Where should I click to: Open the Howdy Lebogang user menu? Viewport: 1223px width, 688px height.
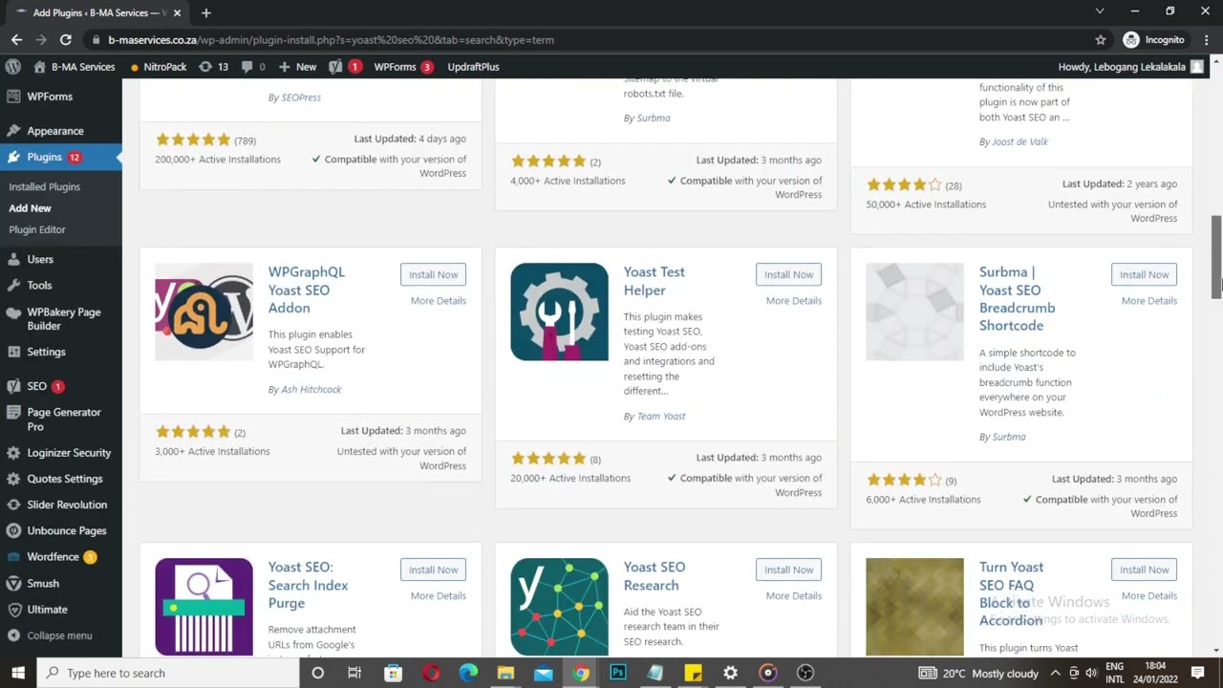[1131, 67]
